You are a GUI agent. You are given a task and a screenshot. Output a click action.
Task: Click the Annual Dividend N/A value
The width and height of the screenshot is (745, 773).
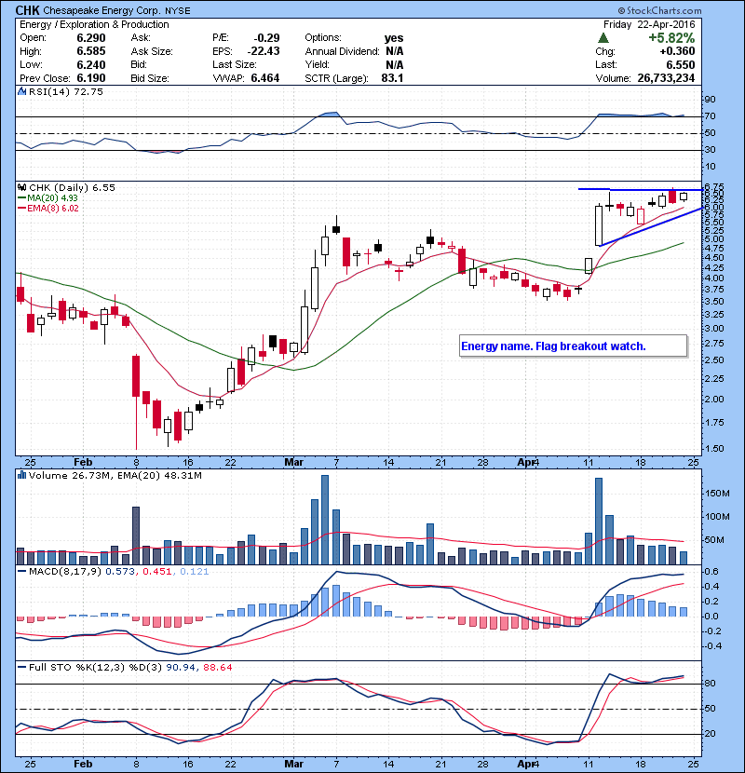pyautogui.click(x=395, y=51)
